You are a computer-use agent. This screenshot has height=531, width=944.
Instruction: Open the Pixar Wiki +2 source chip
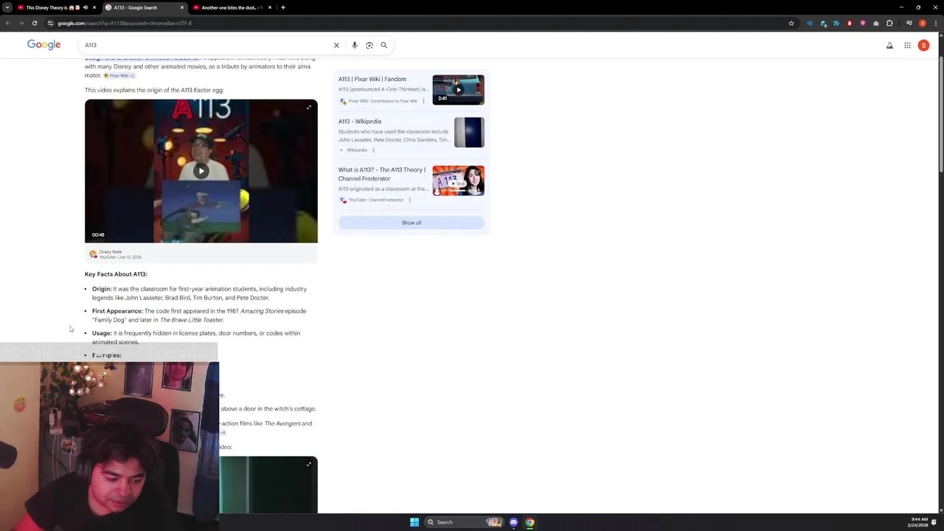[x=119, y=75]
